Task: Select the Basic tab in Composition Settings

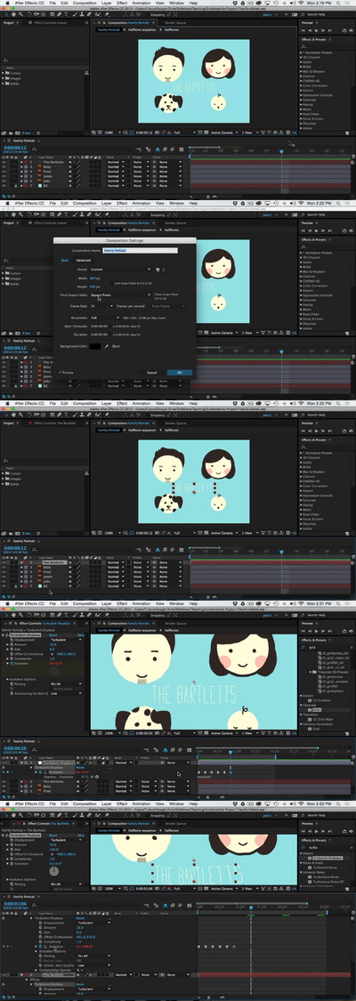Action: 64,261
